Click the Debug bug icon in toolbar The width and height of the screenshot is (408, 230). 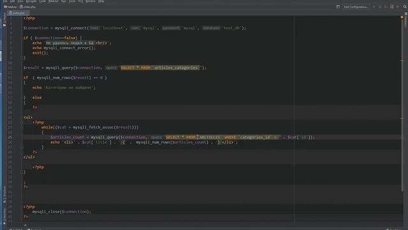coord(380,7)
